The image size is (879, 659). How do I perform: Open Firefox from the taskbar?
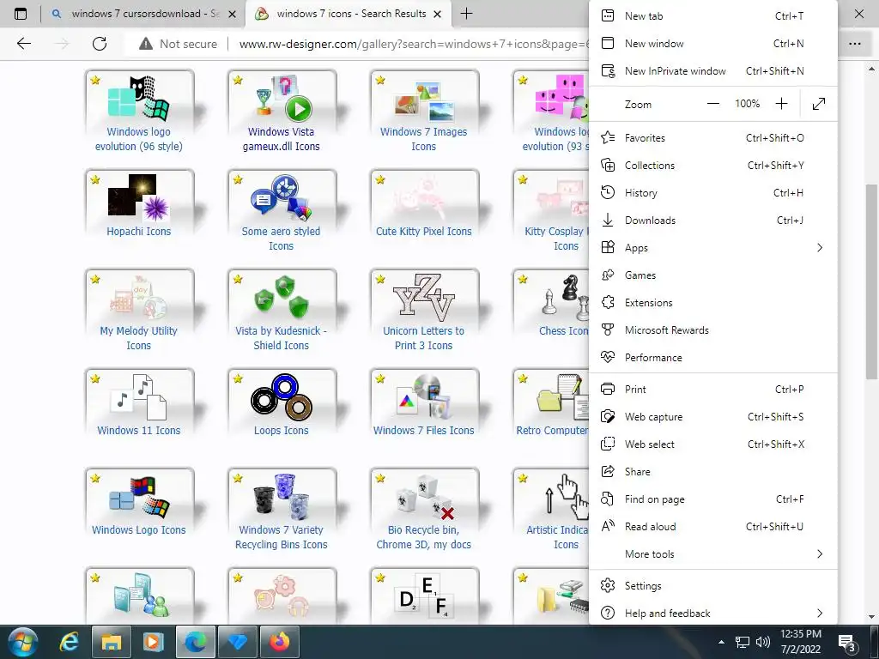[x=279, y=642]
